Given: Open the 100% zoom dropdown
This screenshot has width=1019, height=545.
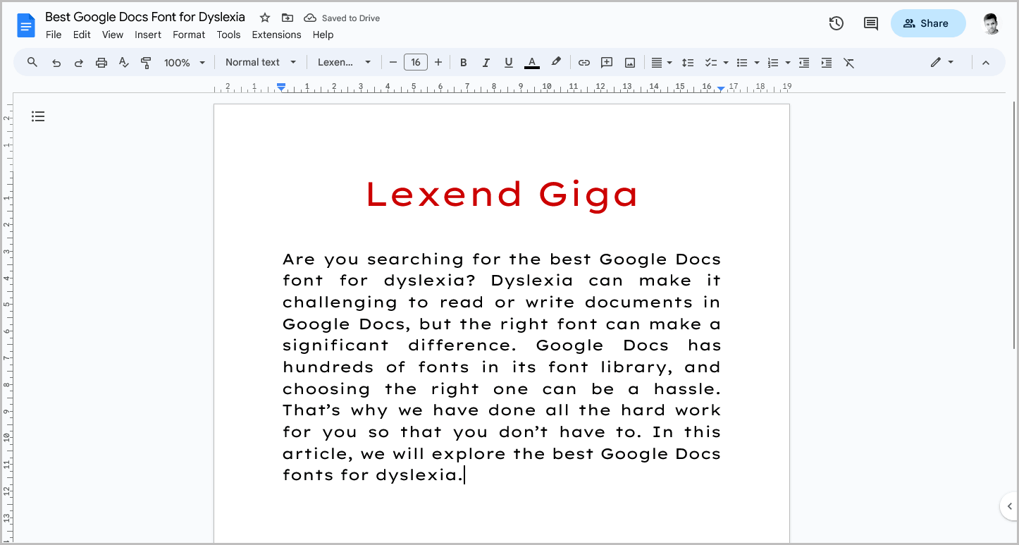Looking at the screenshot, I should [x=184, y=63].
